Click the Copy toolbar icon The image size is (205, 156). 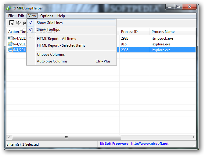coord(19,23)
